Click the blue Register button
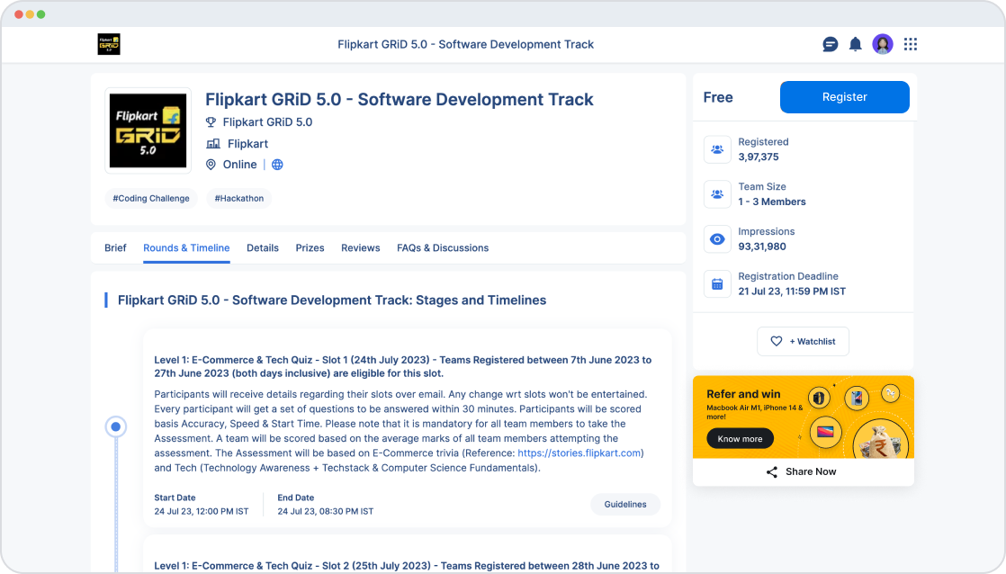This screenshot has width=1006, height=574. [x=844, y=97]
